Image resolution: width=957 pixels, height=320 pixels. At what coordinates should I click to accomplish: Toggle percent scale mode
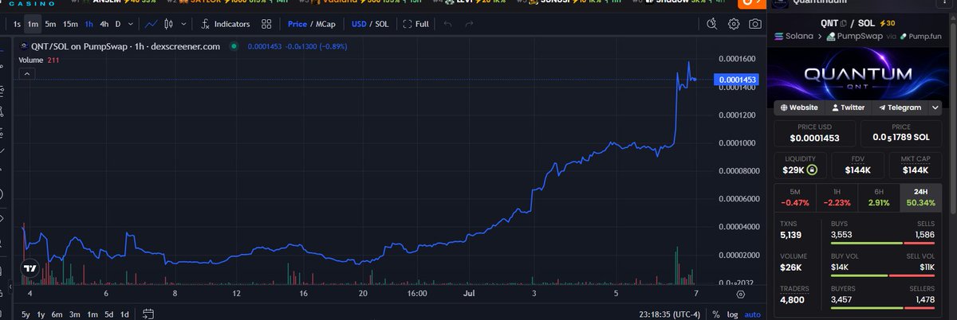[716, 314]
